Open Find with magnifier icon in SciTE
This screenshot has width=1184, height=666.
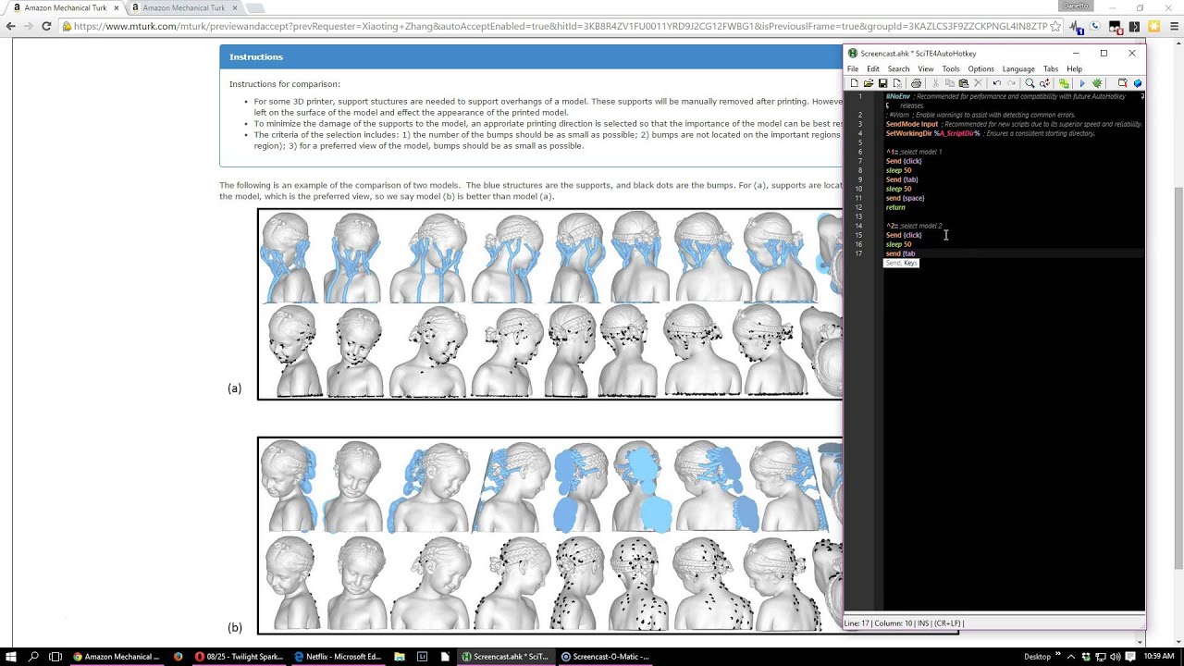coord(1030,83)
